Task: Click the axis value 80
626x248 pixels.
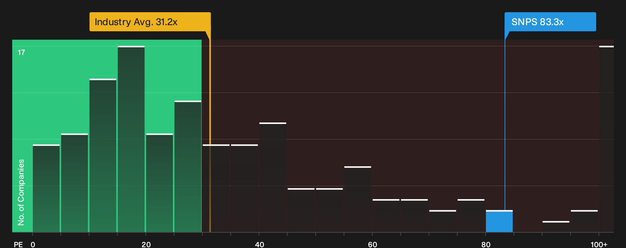Action: click(x=486, y=244)
